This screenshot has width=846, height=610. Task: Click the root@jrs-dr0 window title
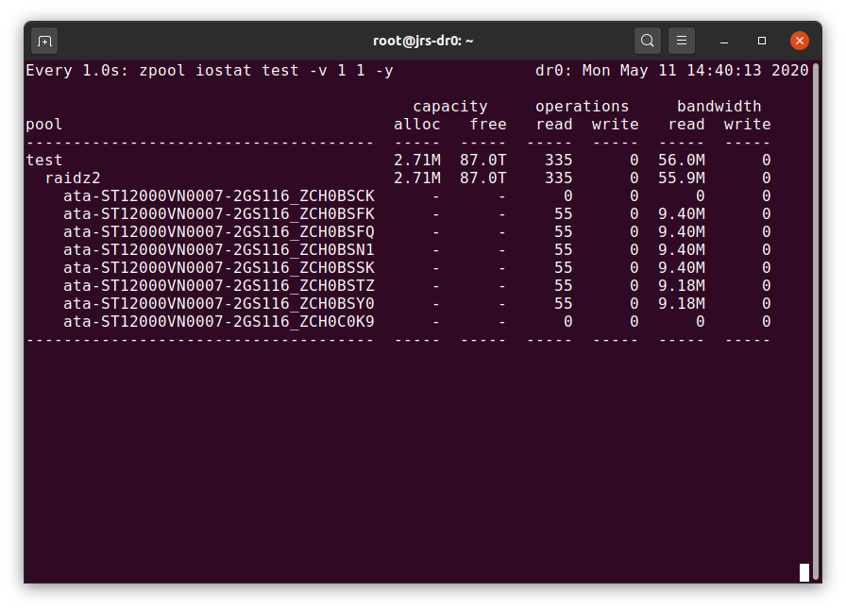(423, 41)
